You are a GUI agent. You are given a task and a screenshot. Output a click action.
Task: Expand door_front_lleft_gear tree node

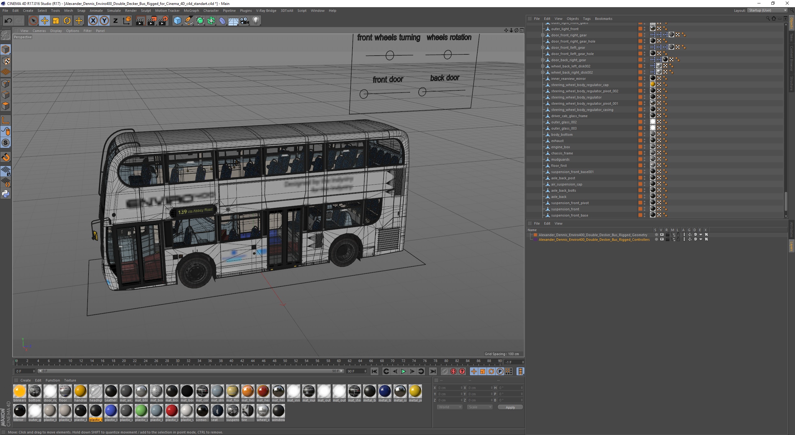pos(543,48)
